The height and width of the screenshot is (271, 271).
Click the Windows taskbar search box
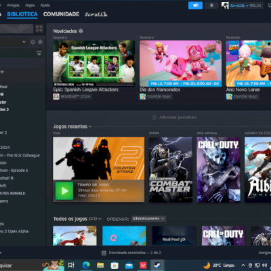point(32,265)
